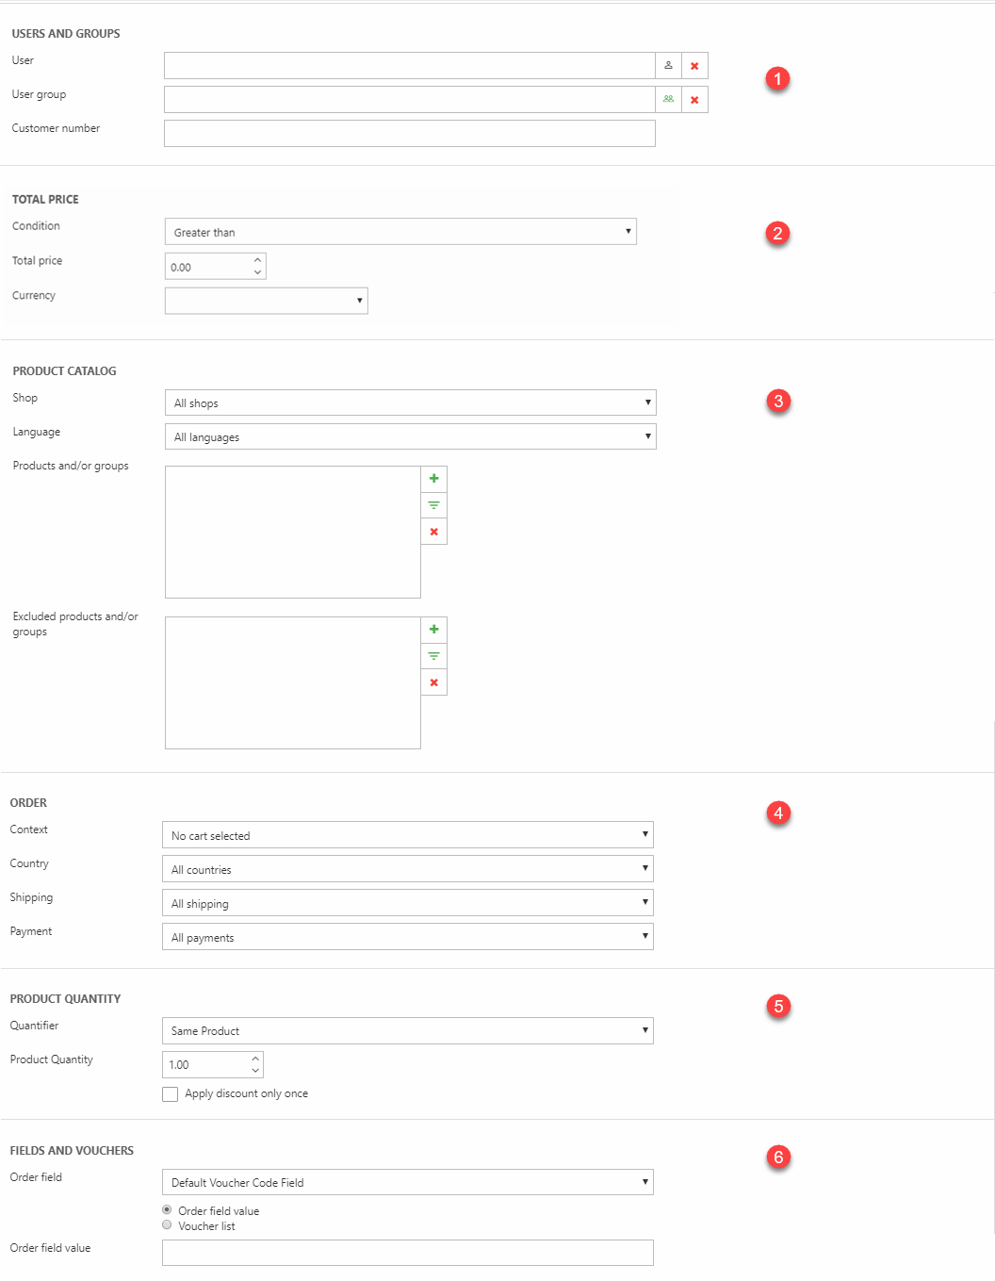Open the user group picker icon
This screenshot has height=1281, width=995.
(668, 100)
